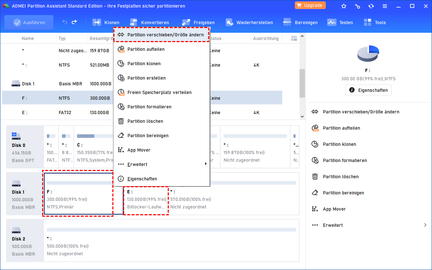Select Partition verschieben/Größe ändern in context menu
The height and width of the screenshot is (270, 432).
(161, 35)
